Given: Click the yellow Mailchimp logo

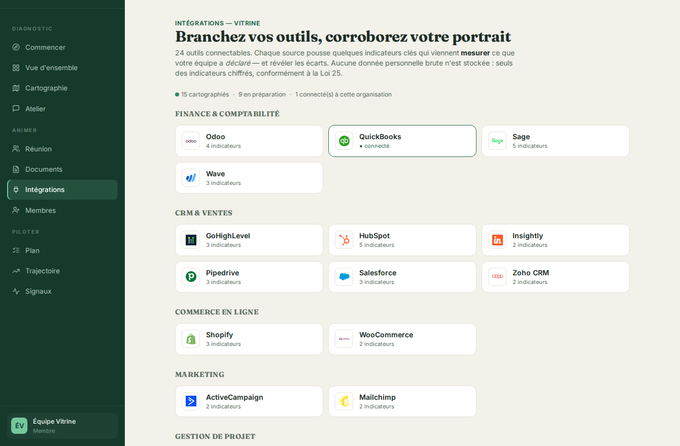Looking at the screenshot, I should (344, 401).
